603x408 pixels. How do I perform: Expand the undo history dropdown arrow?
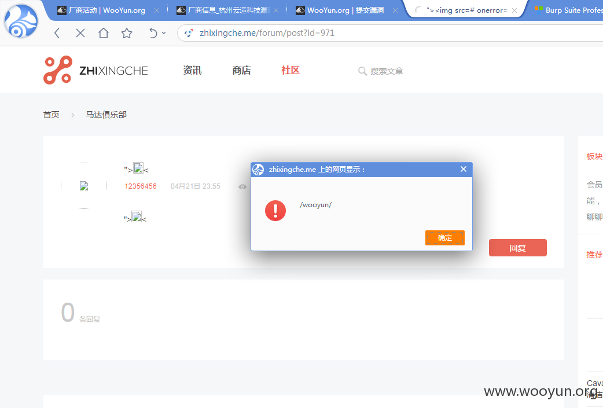click(164, 33)
